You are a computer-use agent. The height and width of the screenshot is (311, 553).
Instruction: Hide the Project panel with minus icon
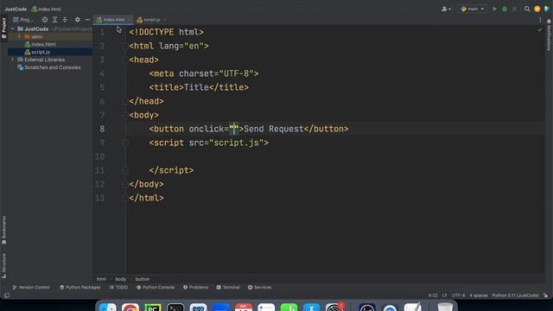point(87,20)
